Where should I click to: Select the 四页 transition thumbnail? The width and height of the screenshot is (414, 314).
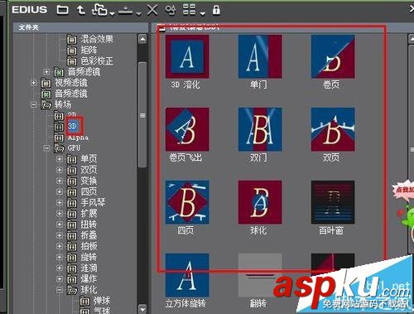coord(187,202)
